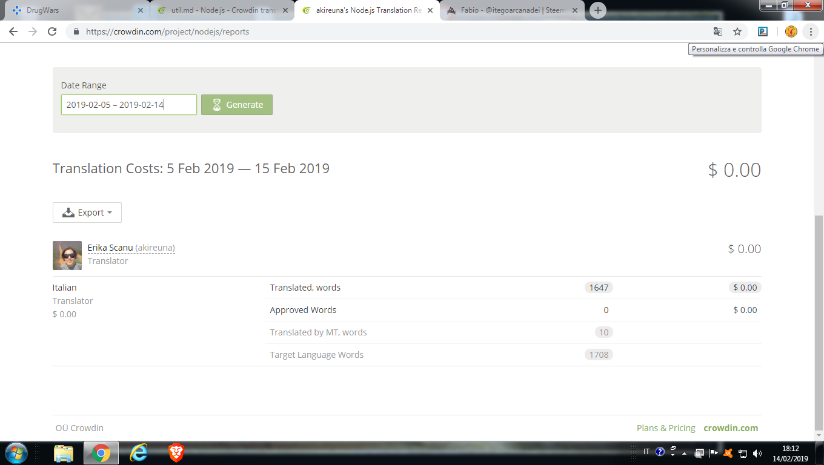Open Chrome's three-dot customize menu
The image size is (824, 465).
[811, 31]
